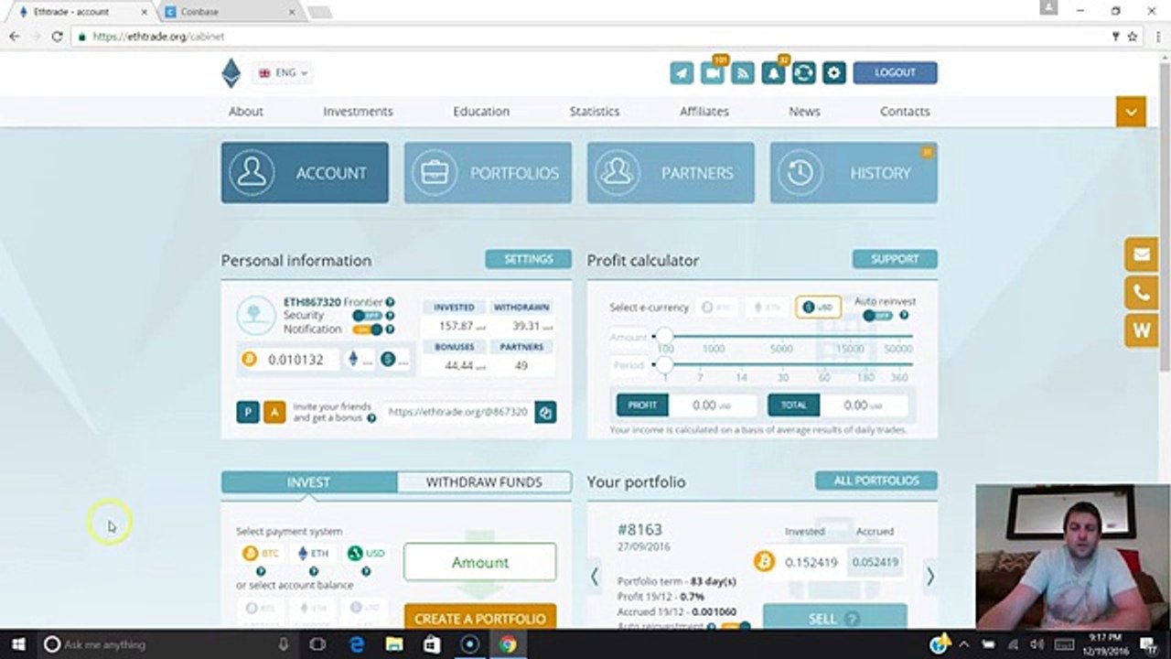Screen dimensions: 1171x659
Task: Click the orange email envelope side button
Action: pos(1142,254)
